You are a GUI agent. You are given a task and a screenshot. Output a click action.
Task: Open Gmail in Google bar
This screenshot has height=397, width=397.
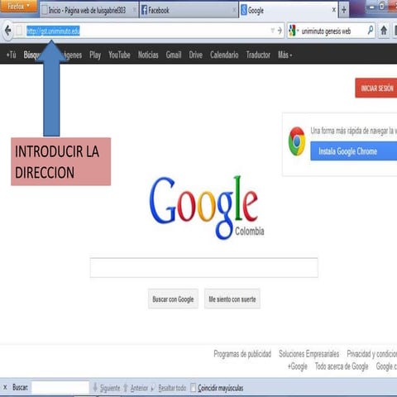[174, 55]
